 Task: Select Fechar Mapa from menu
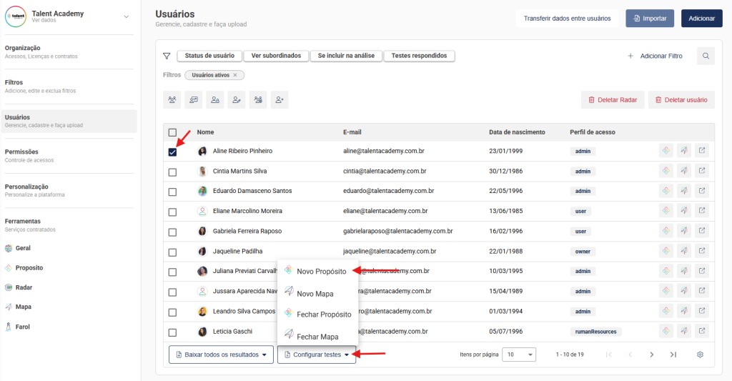click(x=317, y=336)
